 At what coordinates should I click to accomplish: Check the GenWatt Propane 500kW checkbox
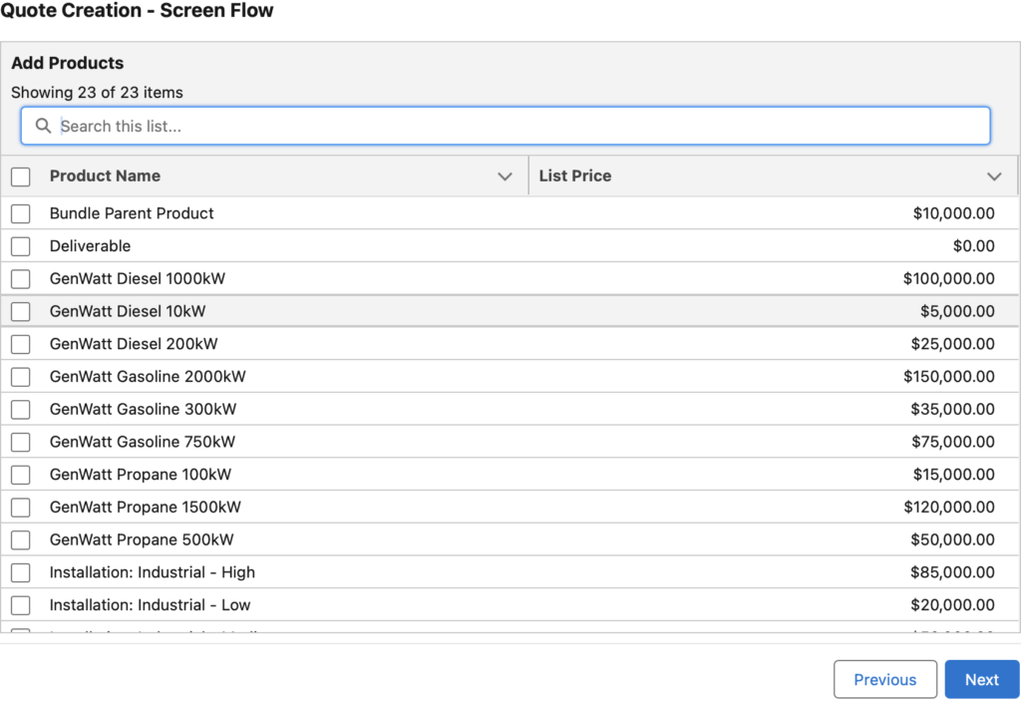pos(20,539)
